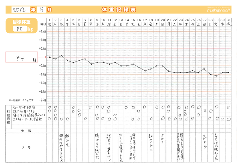Click the starting weight box showing 84
Viewport: 237px width, 168px height.
[x=21, y=57]
